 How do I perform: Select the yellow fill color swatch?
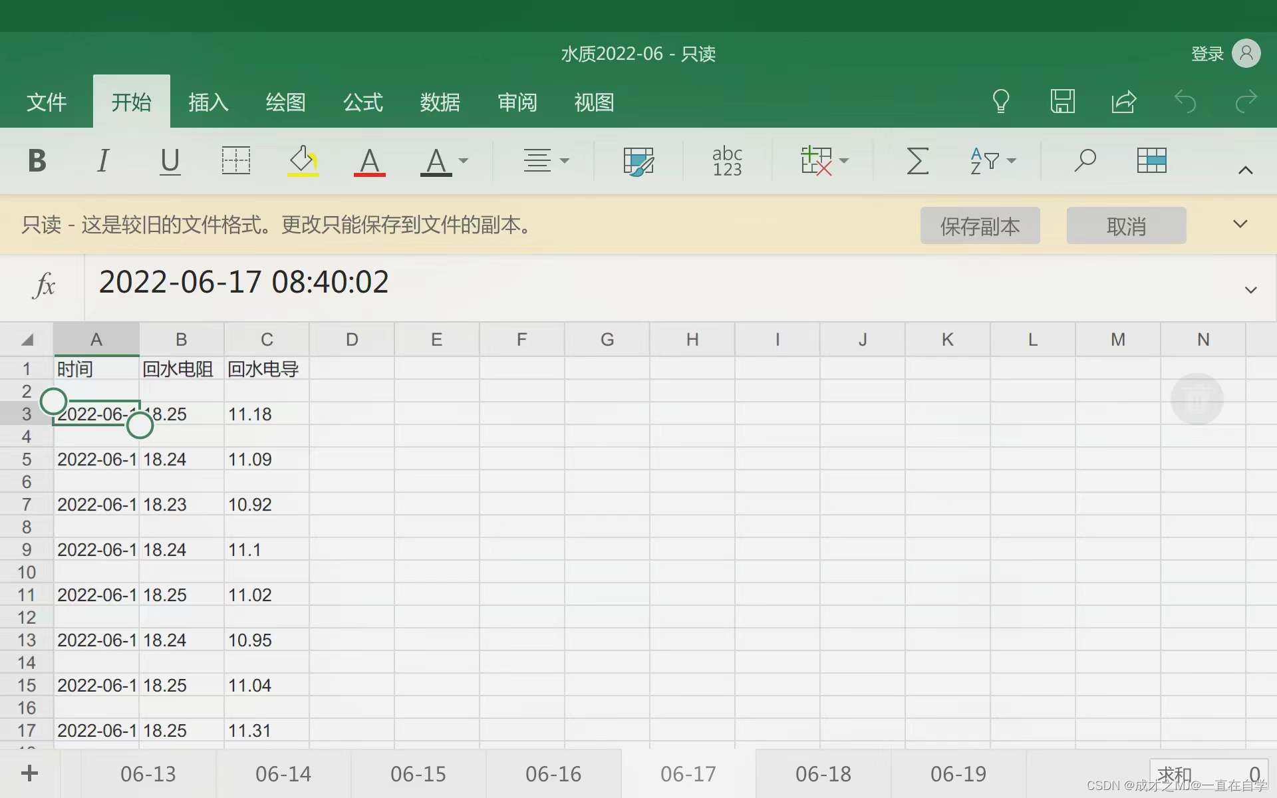(303, 161)
